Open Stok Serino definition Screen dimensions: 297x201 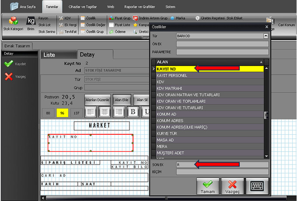(x=47, y=32)
